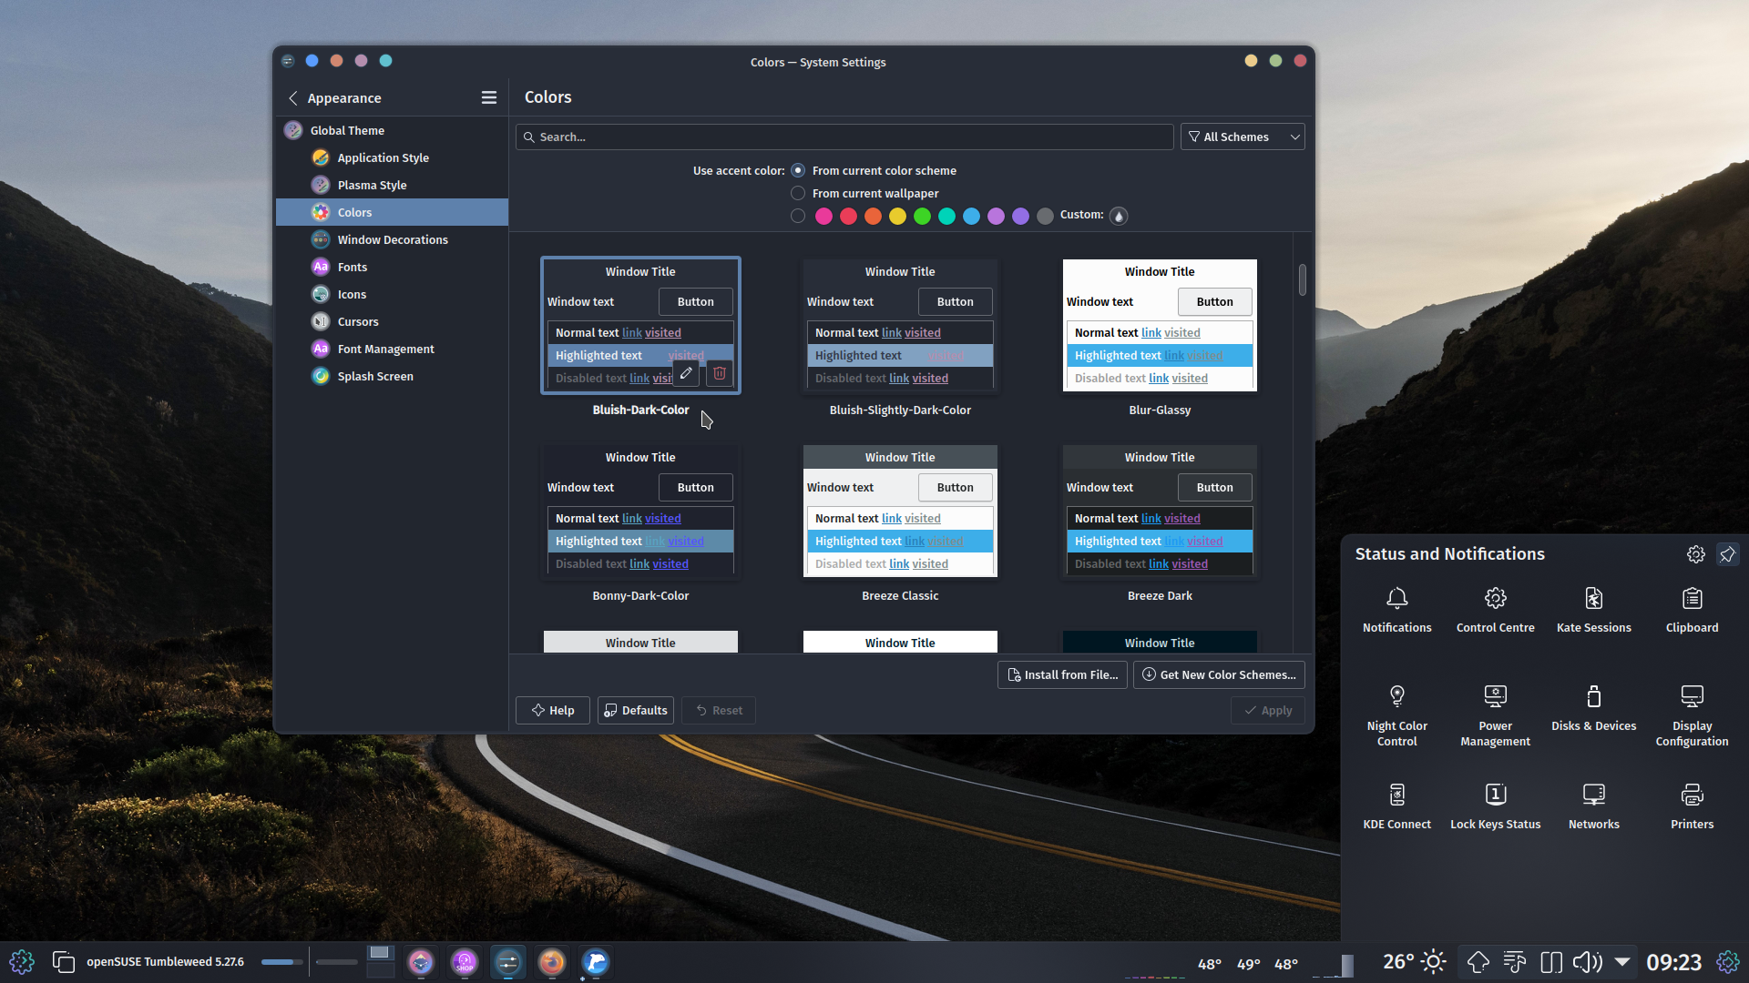Open the Icons settings page
The width and height of the screenshot is (1749, 983).
[x=392, y=294]
